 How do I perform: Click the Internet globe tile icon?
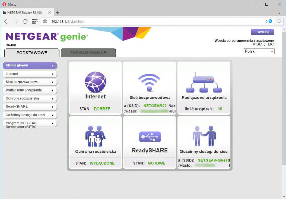[95, 81]
